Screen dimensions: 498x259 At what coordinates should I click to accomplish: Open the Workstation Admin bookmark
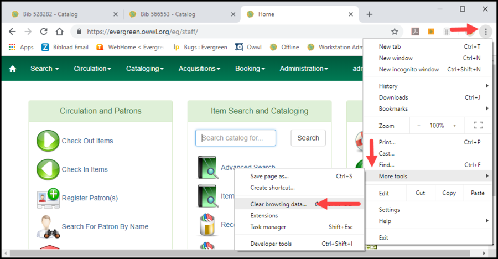click(335, 47)
